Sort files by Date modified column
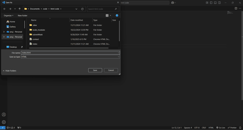 77,20
